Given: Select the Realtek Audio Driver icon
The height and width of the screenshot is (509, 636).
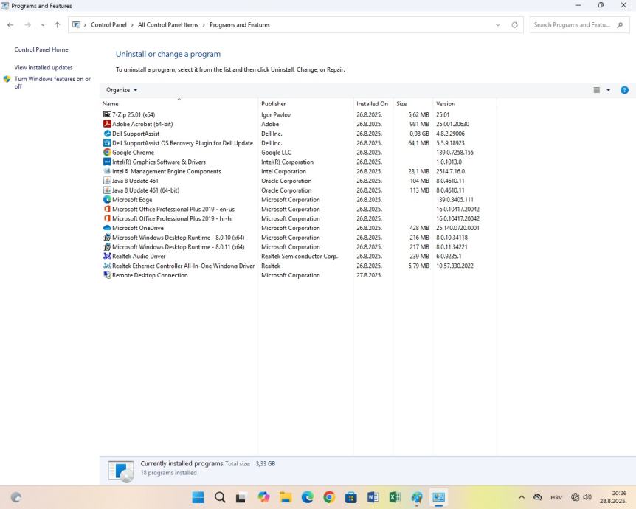Looking at the screenshot, I should click(107, 257).
